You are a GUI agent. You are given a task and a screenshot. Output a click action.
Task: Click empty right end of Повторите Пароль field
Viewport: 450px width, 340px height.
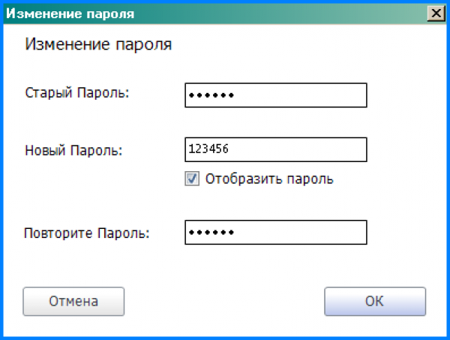point(345,232)
